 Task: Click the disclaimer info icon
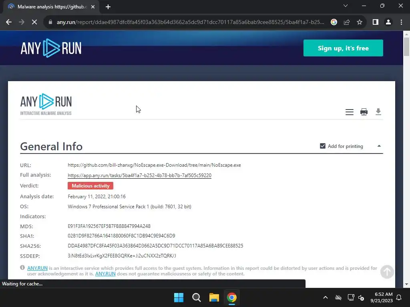tap(22, 267)
